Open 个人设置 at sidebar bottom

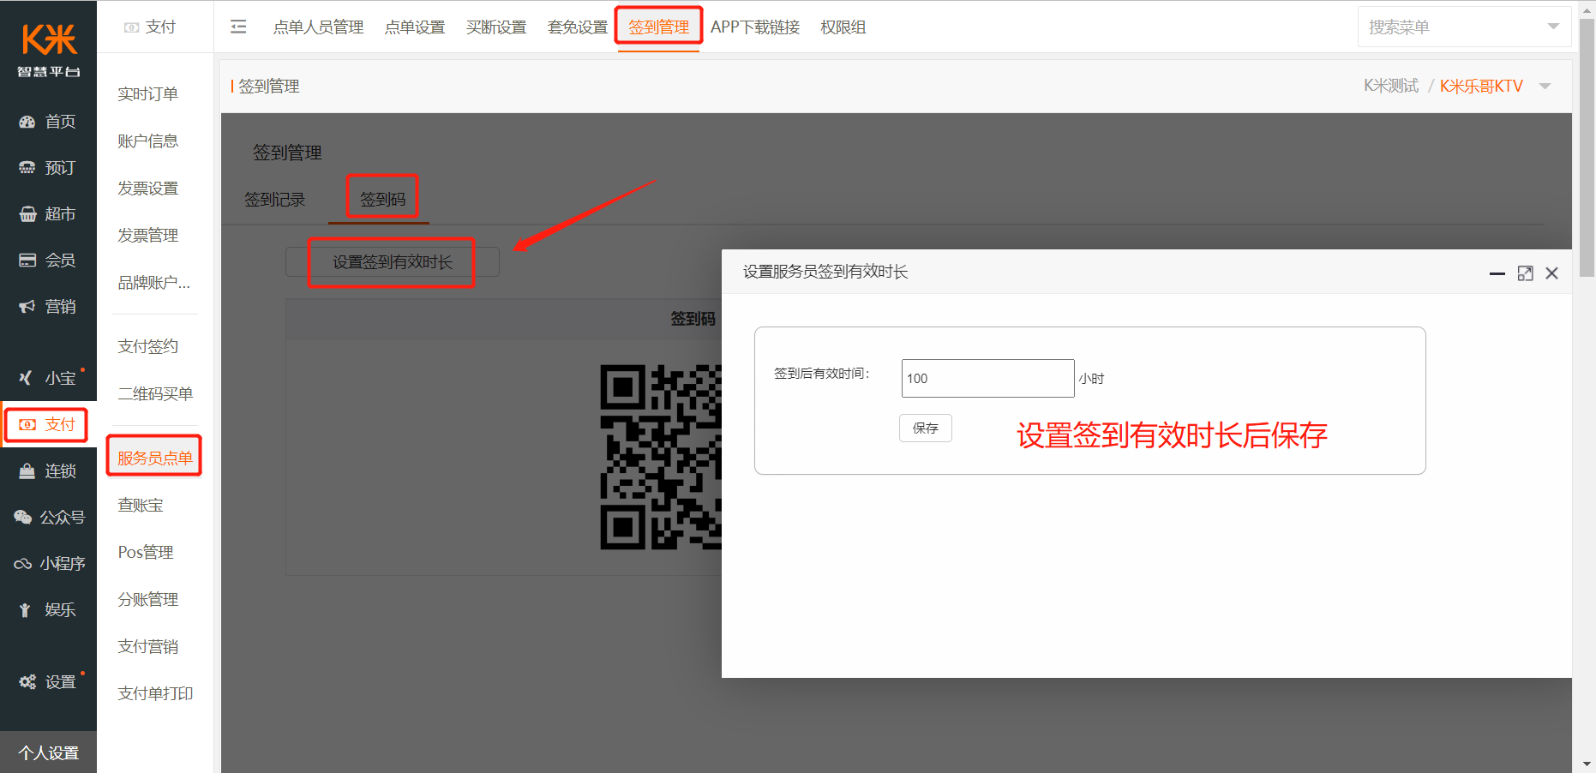pyautogui.click(x=49, y=752)
